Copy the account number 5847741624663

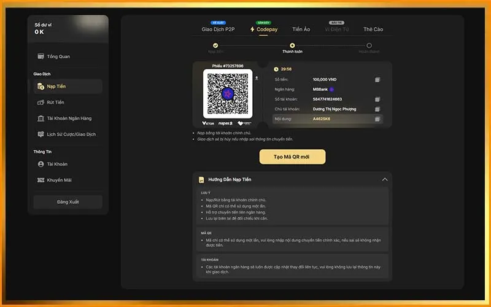click(x=377, y=99)
